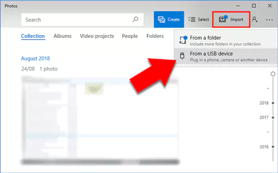Switch to the Video projects tab
This screenshot has height=173, width=278.
click(x=97, y=36)
